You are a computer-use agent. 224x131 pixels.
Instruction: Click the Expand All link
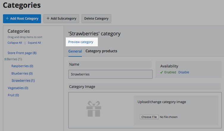click(x=34, y=43)
